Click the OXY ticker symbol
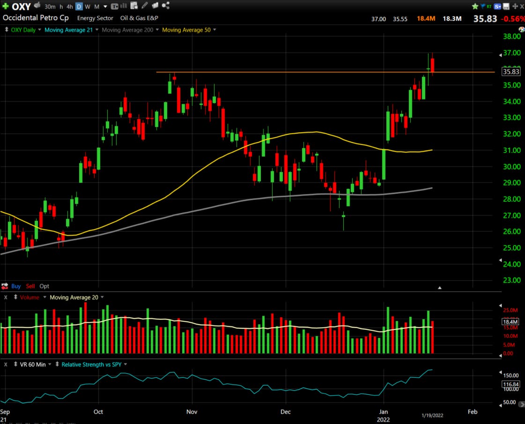Screen dimensions: 525x424 (21, 7)
